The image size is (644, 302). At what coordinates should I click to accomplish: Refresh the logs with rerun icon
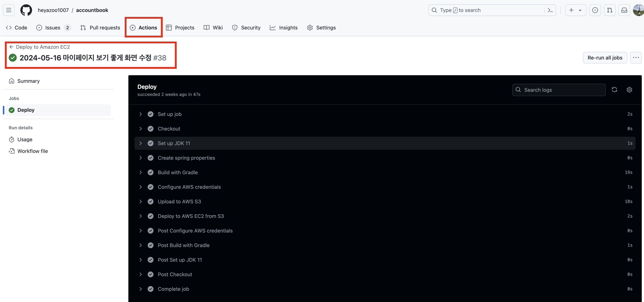[x=615, y=90]
